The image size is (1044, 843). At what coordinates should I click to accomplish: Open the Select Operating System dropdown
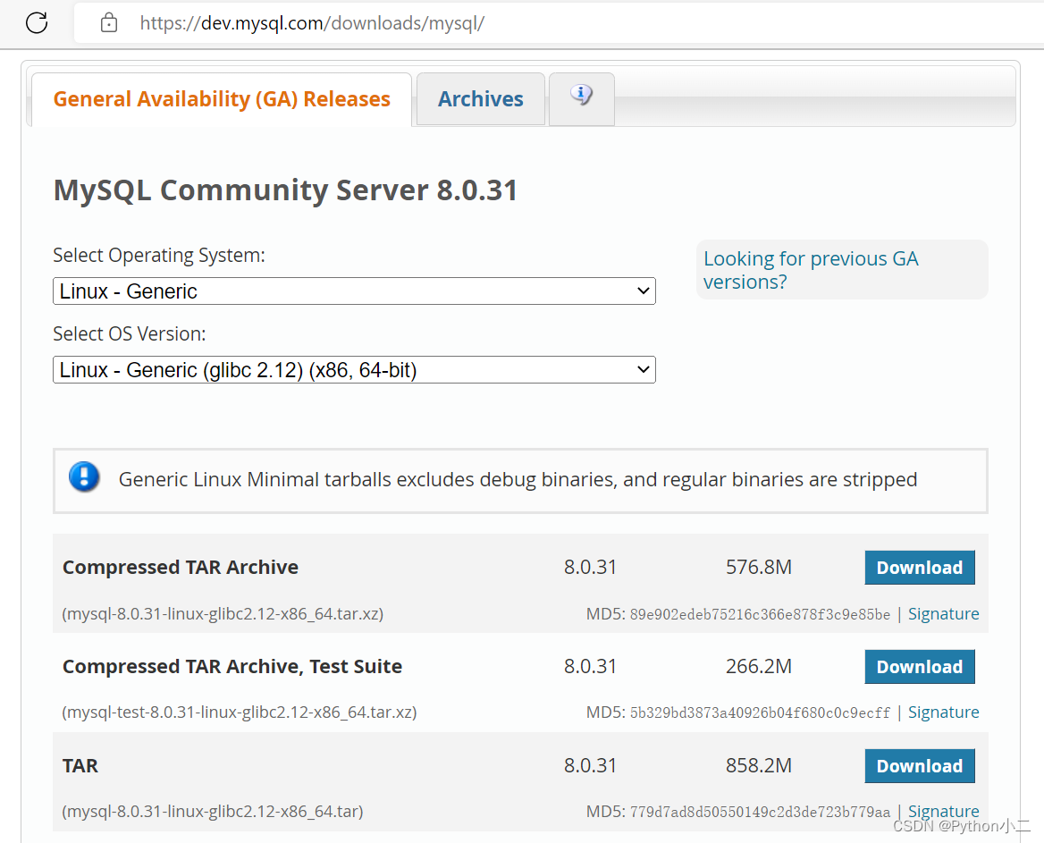[354, 291]
